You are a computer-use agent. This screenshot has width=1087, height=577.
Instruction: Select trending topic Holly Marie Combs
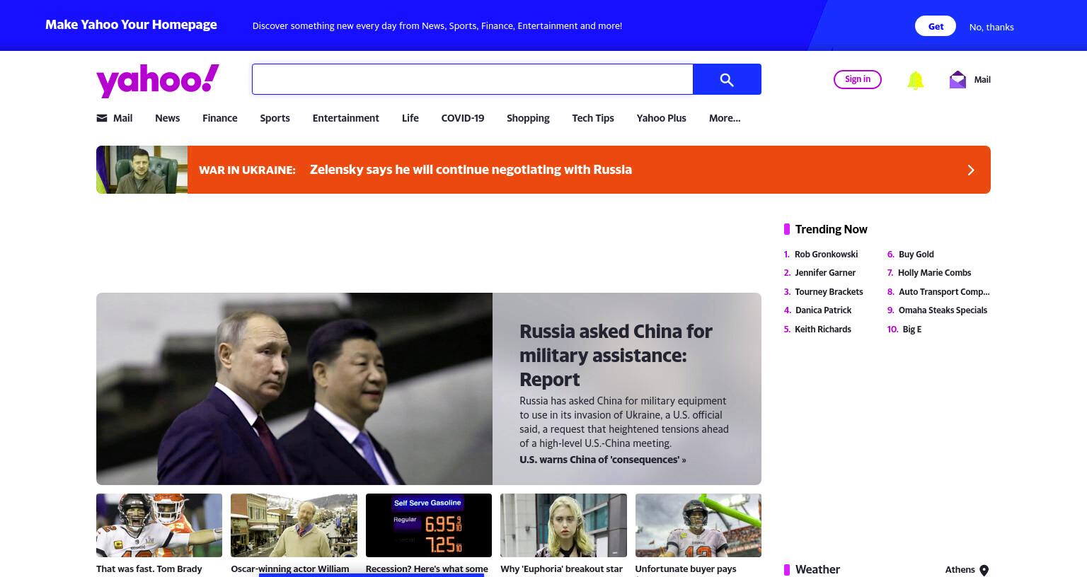(x=935, y=273)
